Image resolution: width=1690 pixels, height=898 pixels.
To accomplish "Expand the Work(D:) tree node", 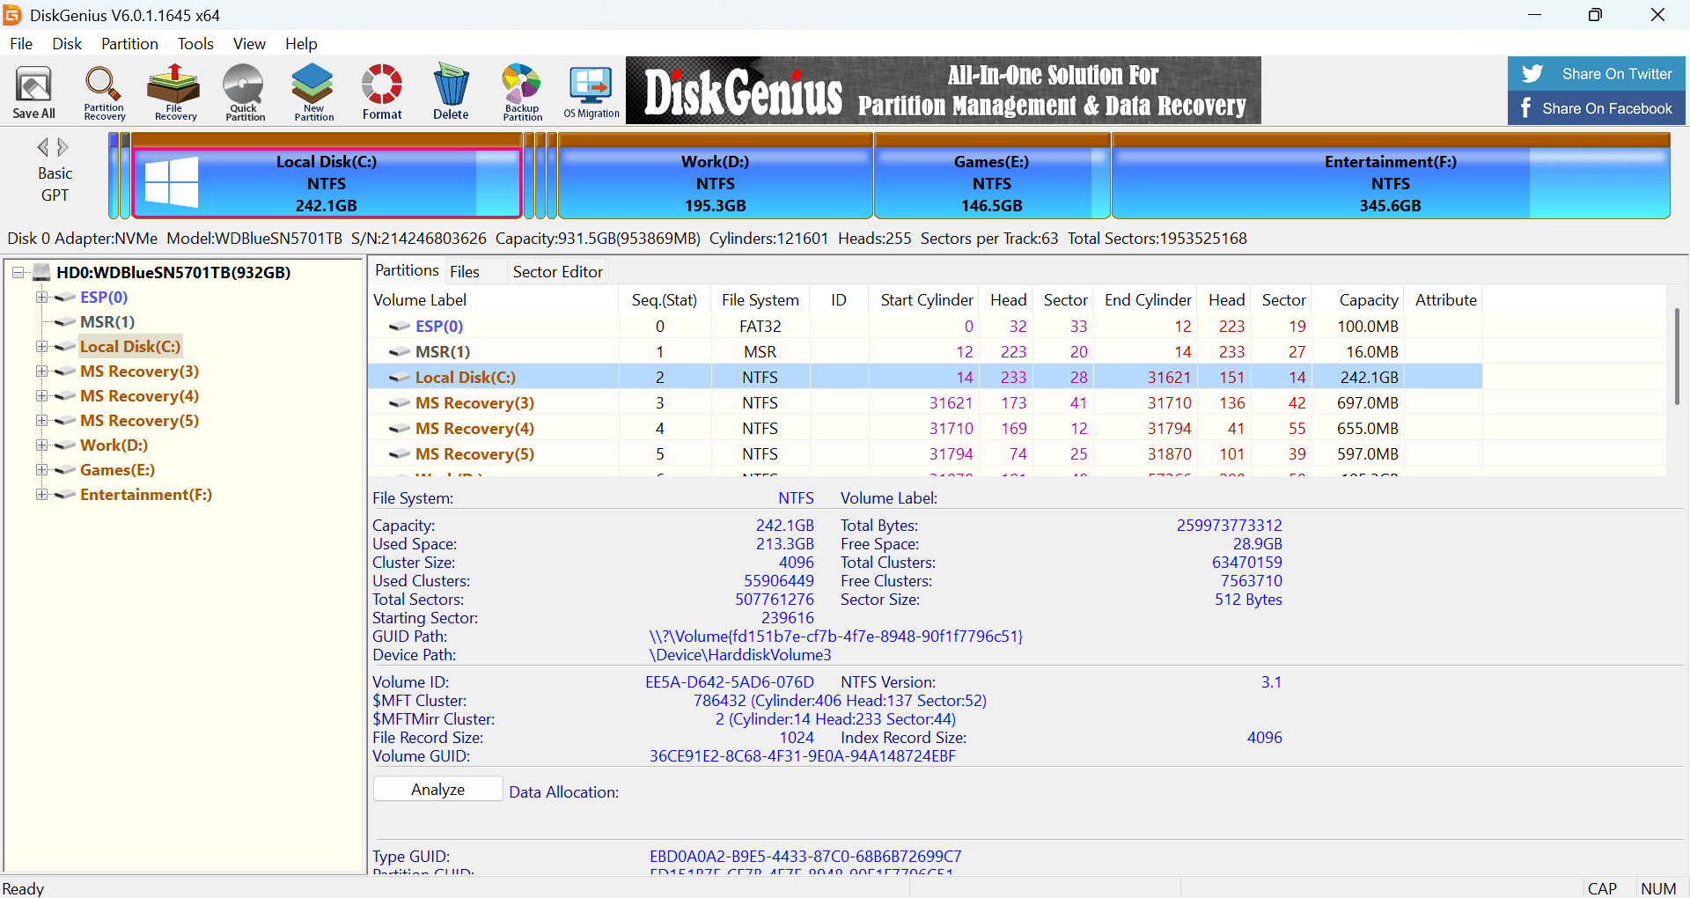I will (41, 445).
